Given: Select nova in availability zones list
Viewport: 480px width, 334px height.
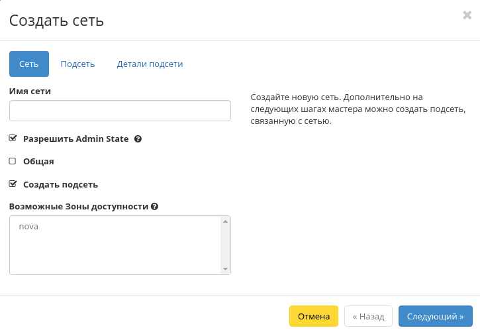Looking at the screenshot, I should pyautogui.click(x=29, y=227).
